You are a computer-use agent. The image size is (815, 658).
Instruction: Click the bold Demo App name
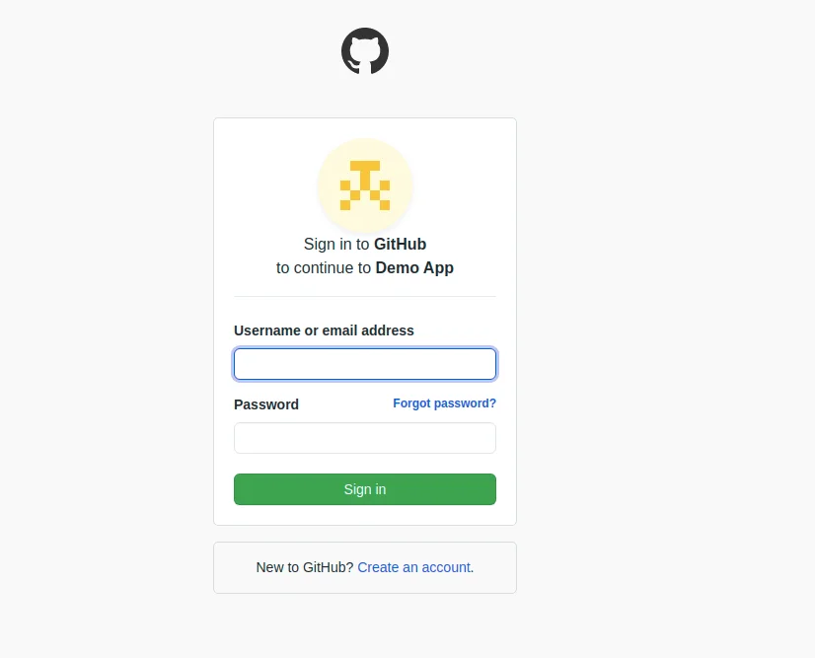tap(414, 267)
